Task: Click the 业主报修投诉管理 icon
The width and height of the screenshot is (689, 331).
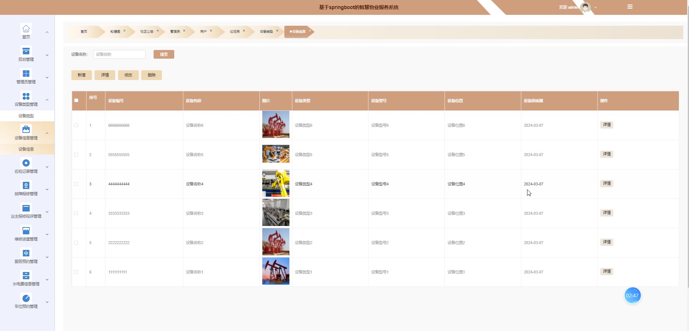Action: point(26,208)
